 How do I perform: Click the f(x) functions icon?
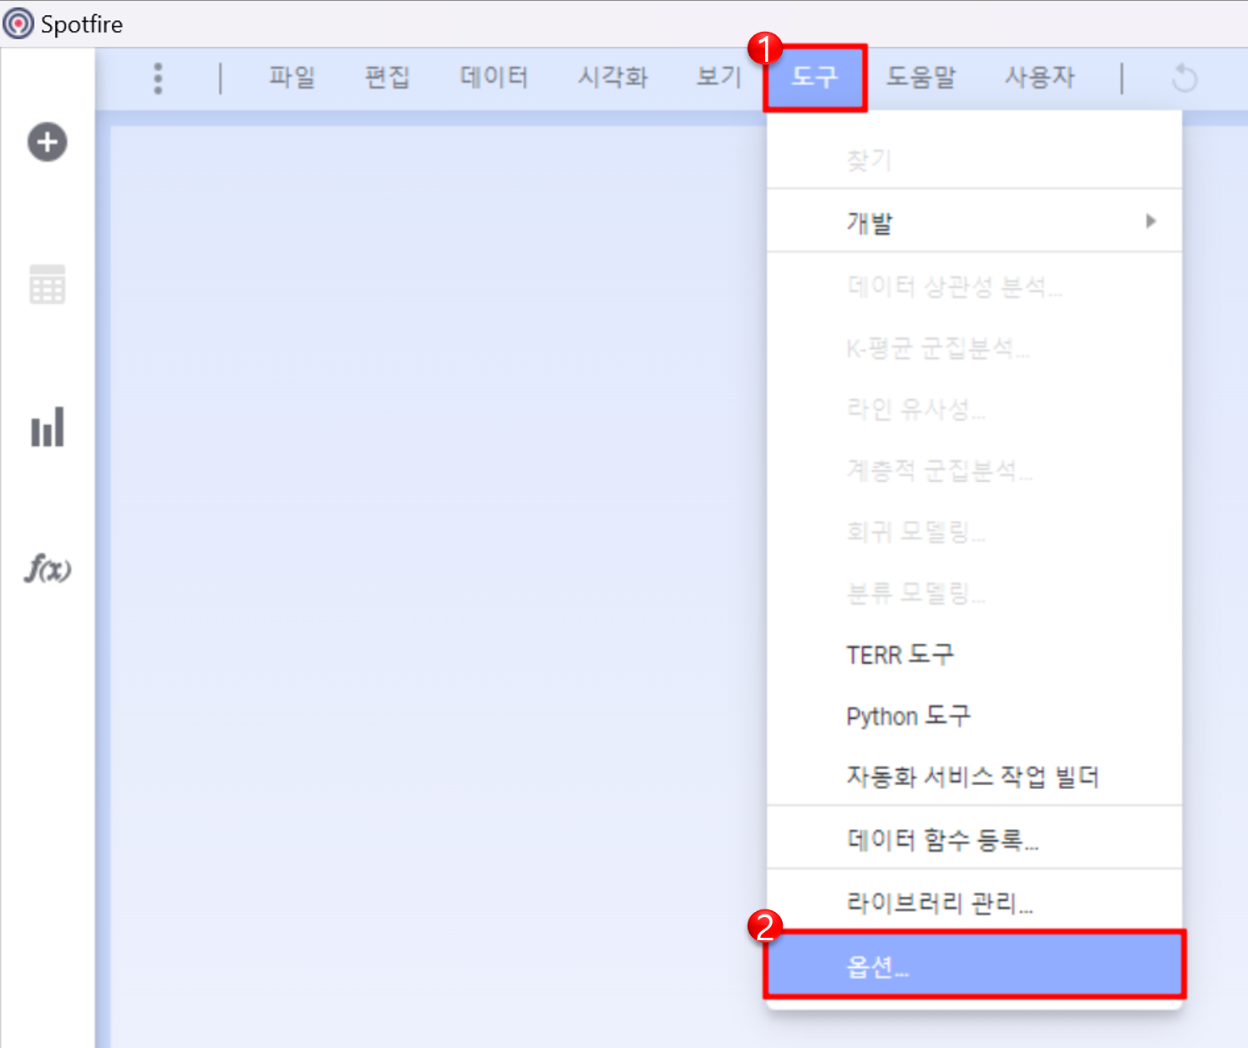tap(48, 569)
